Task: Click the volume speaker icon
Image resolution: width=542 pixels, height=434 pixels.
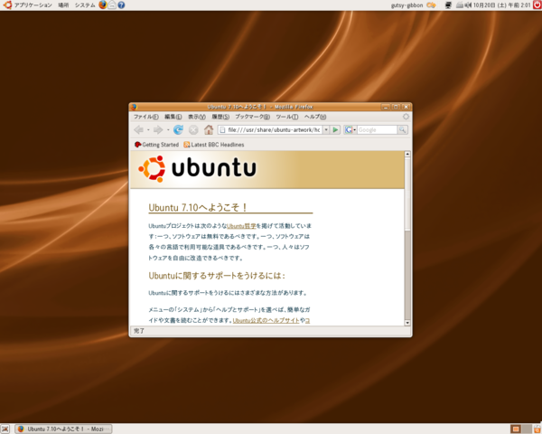Action: 468,5
